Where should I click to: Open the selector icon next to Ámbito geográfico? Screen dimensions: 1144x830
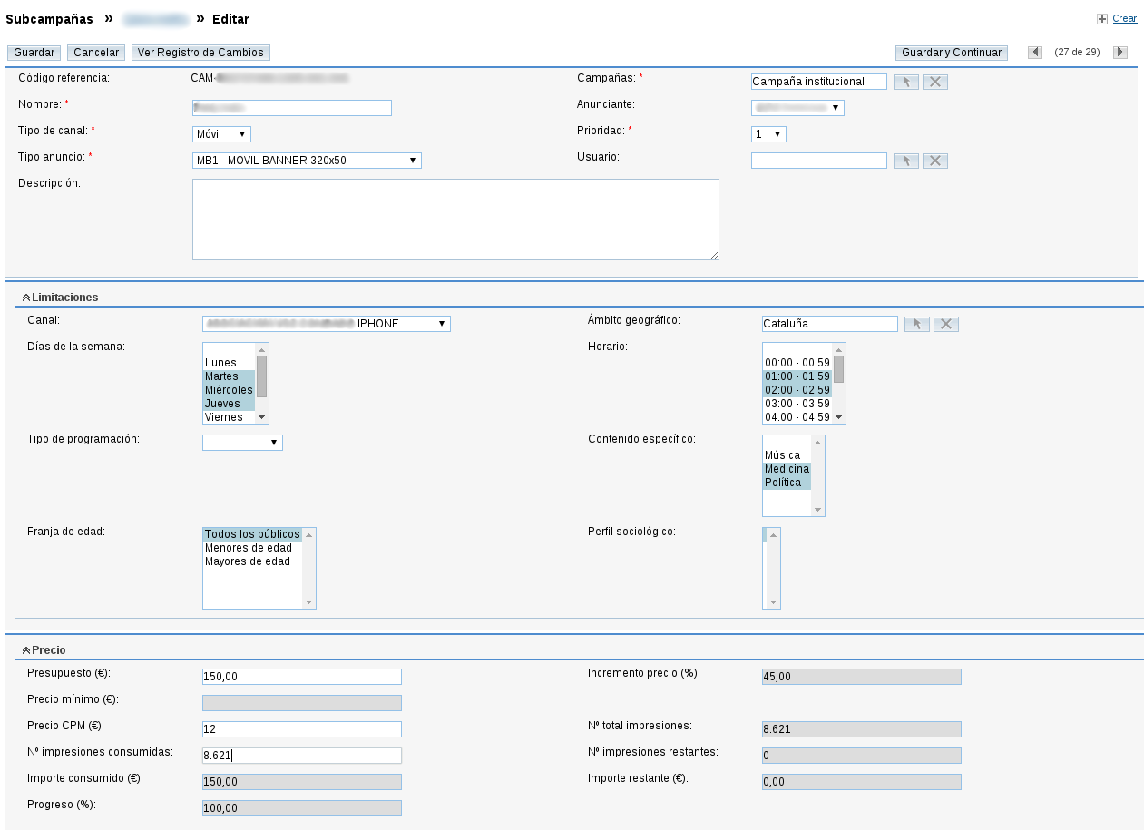click(x=916, y=324)
